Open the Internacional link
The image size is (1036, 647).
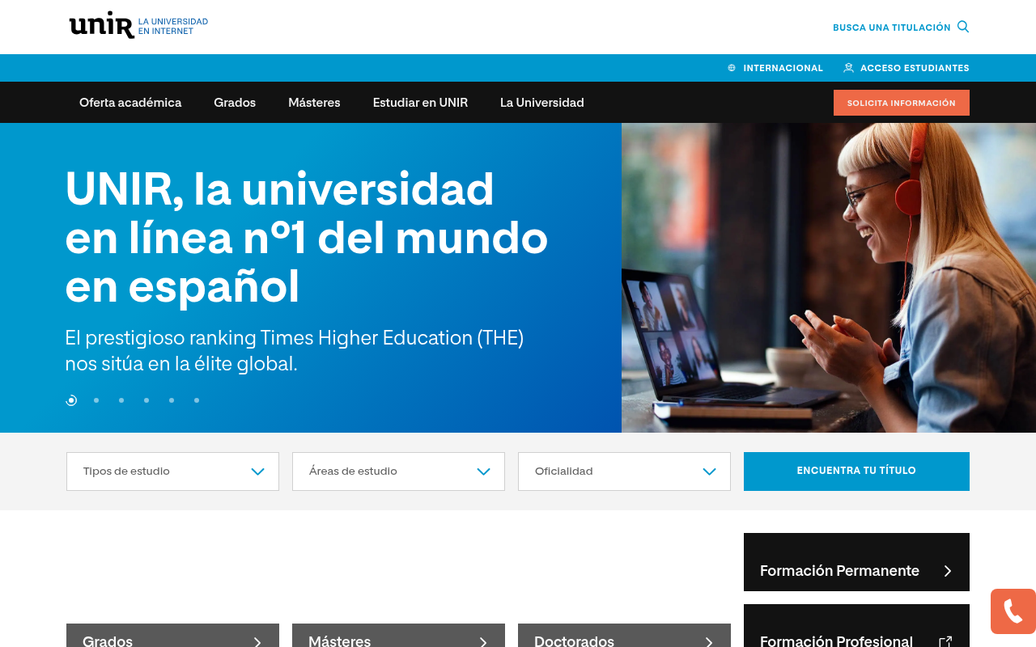[x=775, y=68]
